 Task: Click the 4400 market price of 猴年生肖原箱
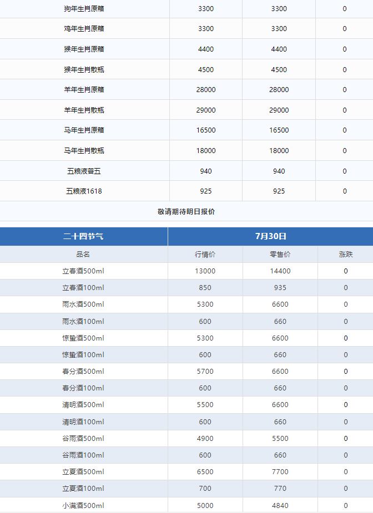click(206, 49)
